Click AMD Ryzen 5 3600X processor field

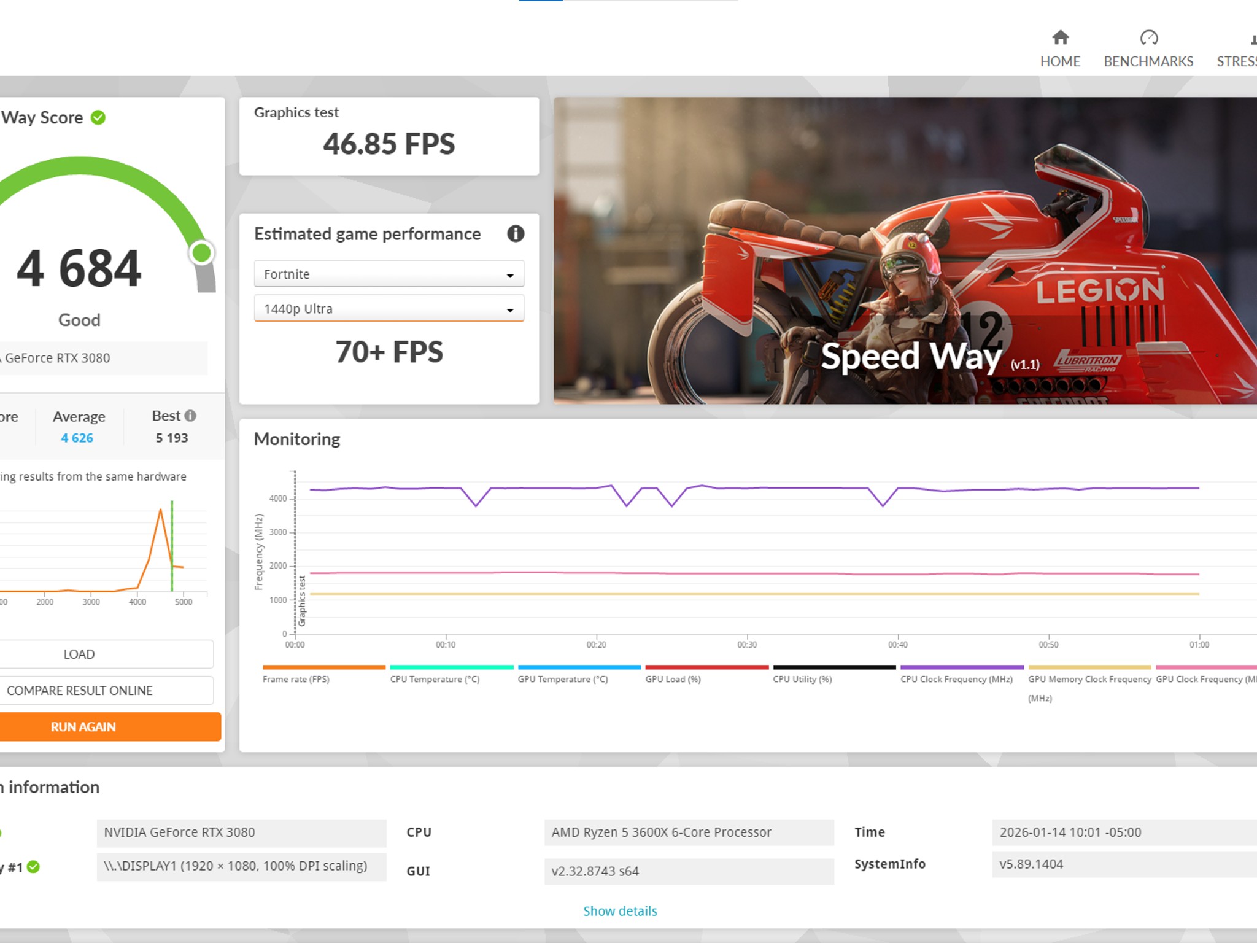coord(689,832)
